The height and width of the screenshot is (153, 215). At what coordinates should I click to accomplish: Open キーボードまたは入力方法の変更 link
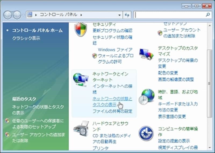(x=178, y=107)
